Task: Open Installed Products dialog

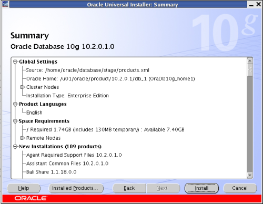Action: [76, 188]
